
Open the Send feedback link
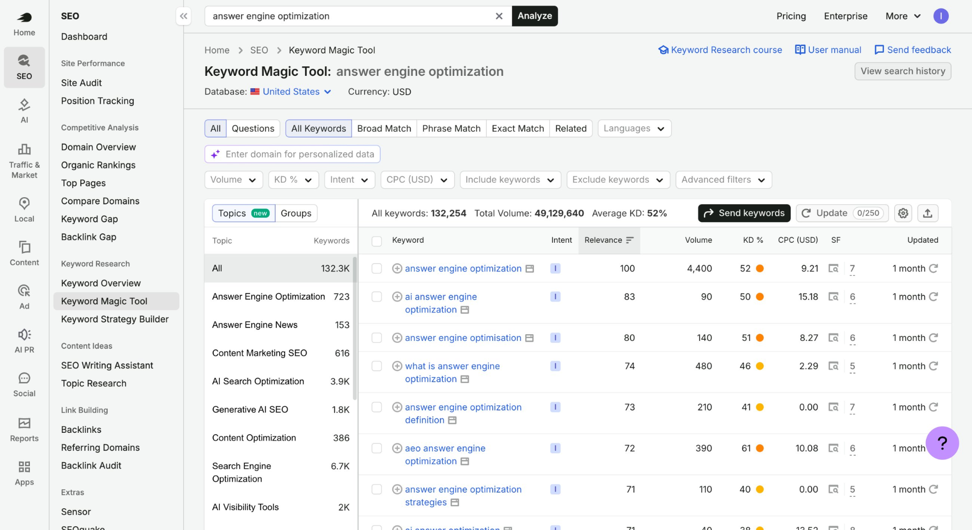(912, 50)
